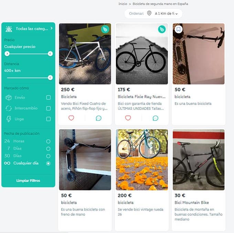Viewport: 234px width, 233px height.
Task: Favorite the 175 € Bicicleta Fixie Ray
Action: point(128,118)
